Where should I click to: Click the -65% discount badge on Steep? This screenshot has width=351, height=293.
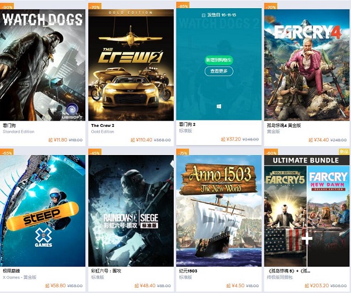[x=7, y=152]
